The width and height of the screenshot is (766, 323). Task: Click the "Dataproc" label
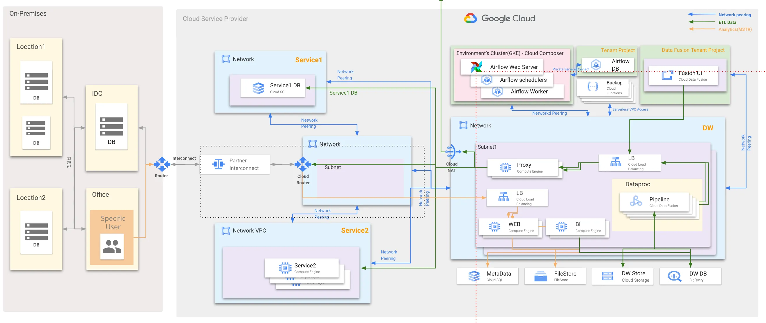(x=638, y=184)
